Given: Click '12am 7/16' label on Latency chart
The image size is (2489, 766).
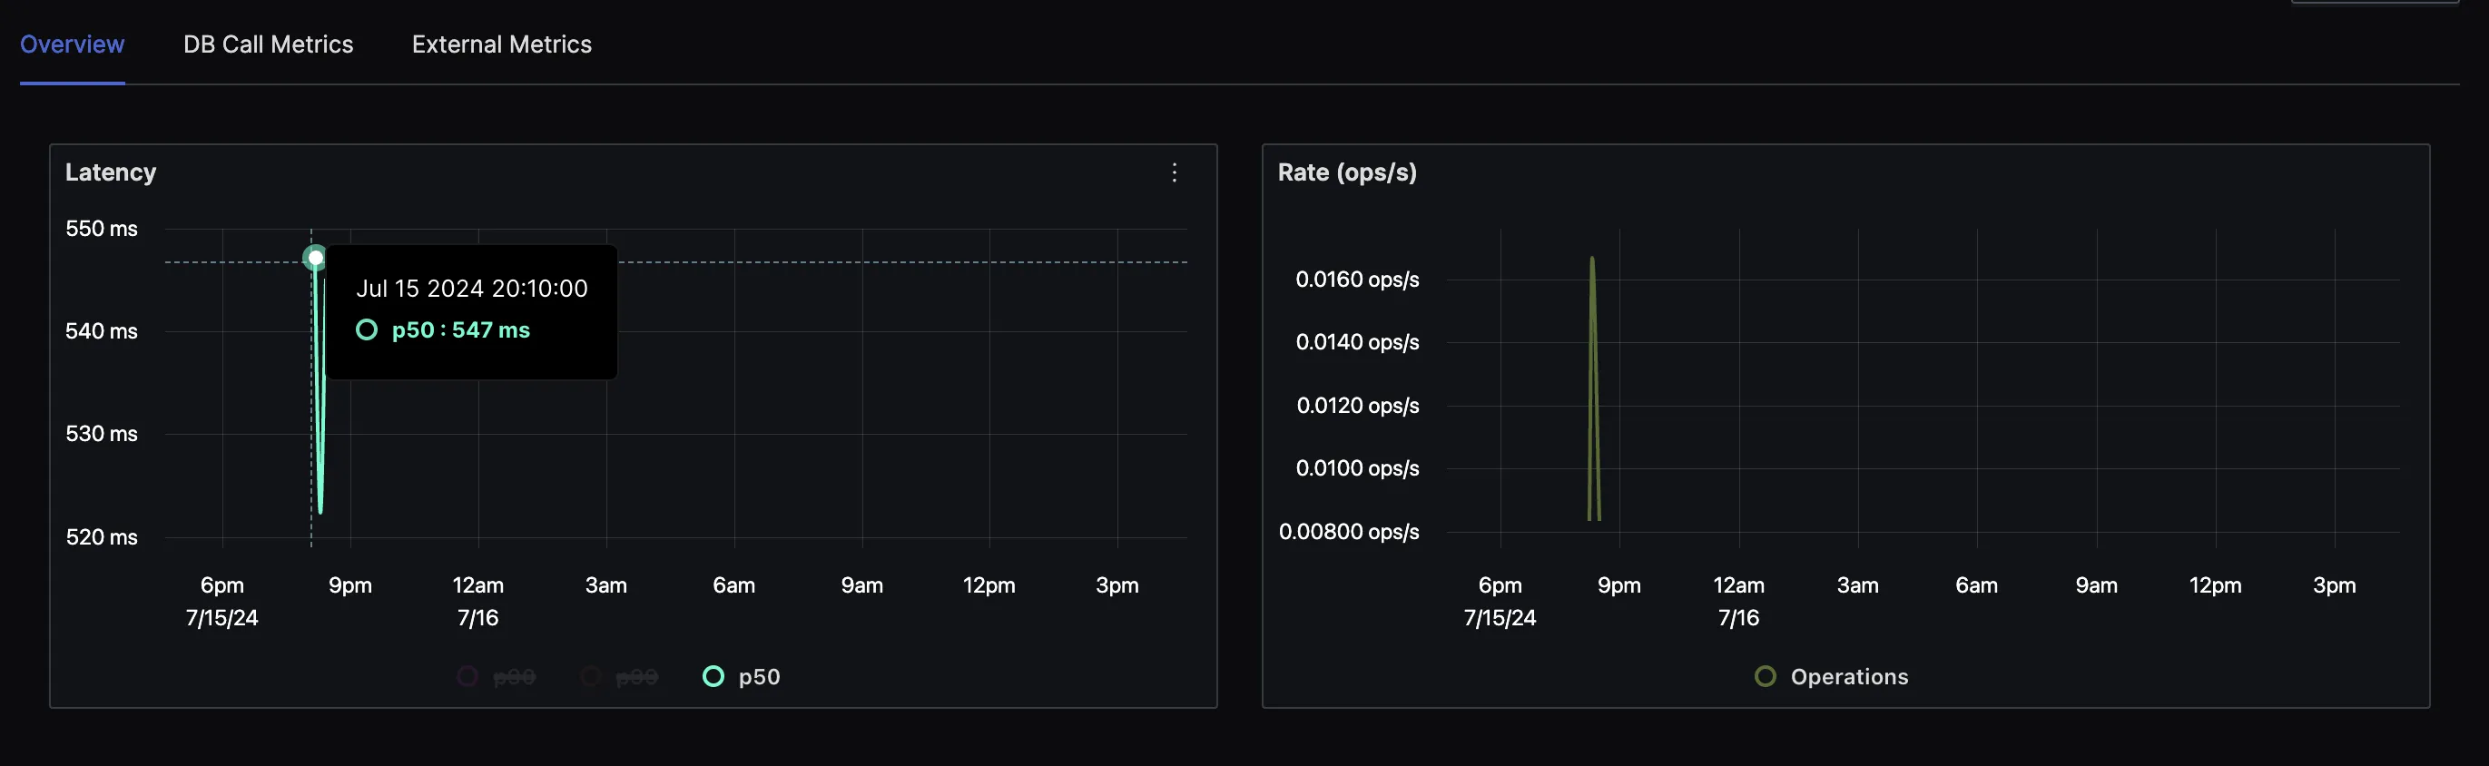Looking at the screenshot, I should 478,602.
